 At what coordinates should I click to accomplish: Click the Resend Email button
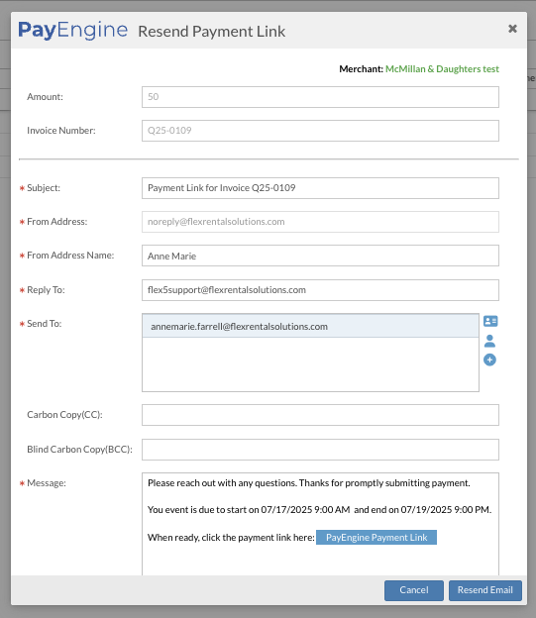pos(485,590)
